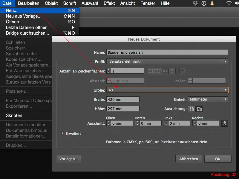This screenshot has height=179, width=239.
Task: Toggle the bleed link chain icon
Action: pos(225,123)
